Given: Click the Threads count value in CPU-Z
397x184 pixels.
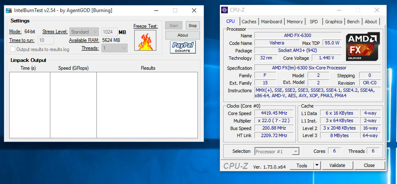Looking at the screenshot, I should coord(373,151).
